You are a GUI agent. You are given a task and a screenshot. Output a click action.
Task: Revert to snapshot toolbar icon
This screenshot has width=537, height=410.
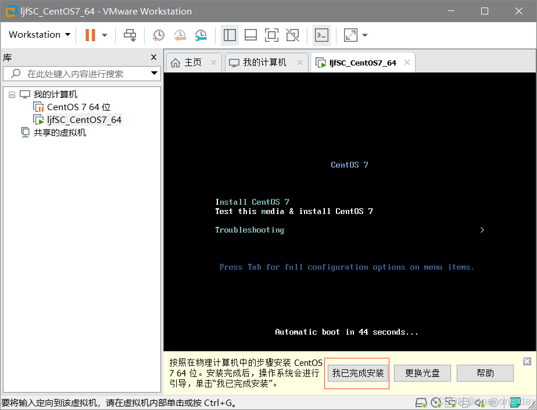pos(180,35)
